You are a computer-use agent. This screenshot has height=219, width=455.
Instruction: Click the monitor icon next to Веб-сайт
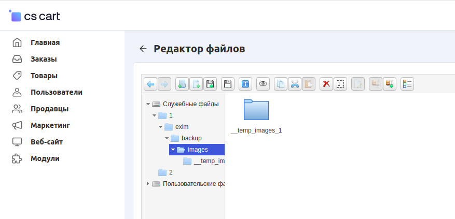[17, 142]
